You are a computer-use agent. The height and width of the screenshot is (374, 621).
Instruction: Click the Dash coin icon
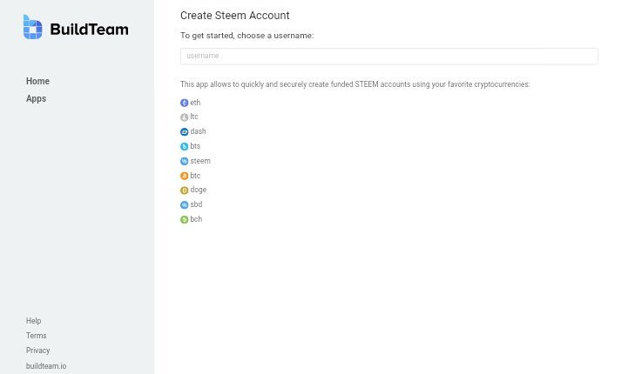click(184, 132)
